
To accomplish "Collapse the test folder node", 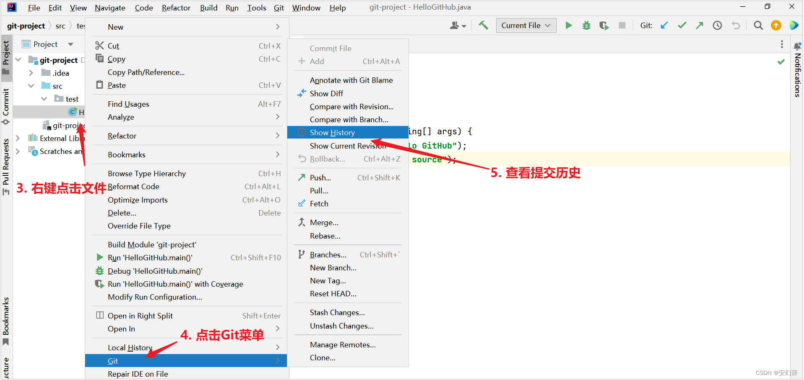I will pyautogui.click(x=44, y=99).
